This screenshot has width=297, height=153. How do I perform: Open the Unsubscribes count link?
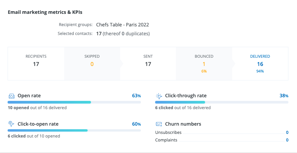pyautogui.click(x=287, y=133)
